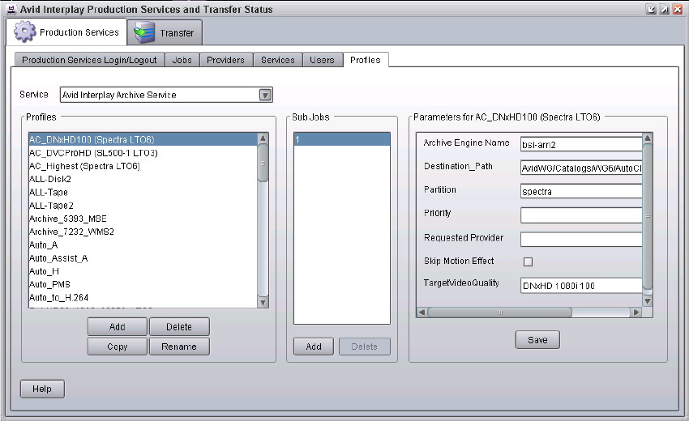The height and width of the screenshot is (421, 689).
Task: Maximize panel with title bar arrow-up icon
Action: (x=665, y=9)
